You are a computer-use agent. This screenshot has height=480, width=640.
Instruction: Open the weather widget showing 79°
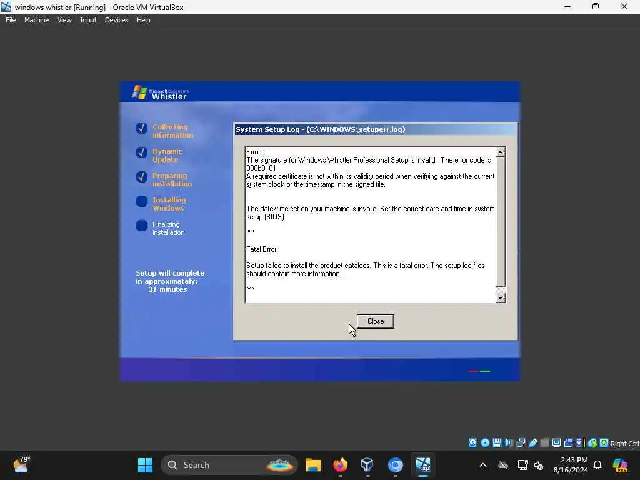coord(21,465)
